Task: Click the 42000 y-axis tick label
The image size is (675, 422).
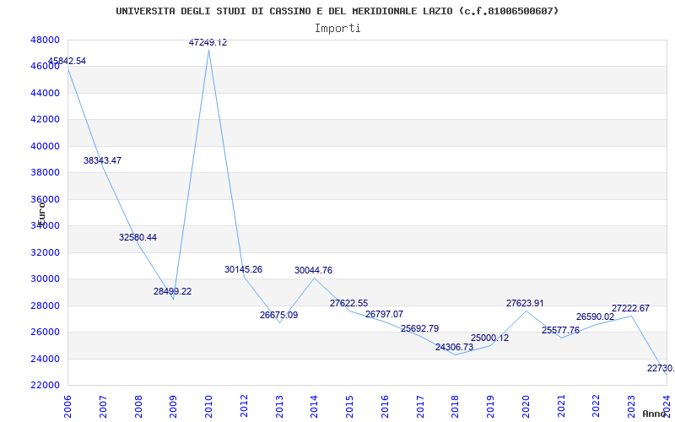Action: pos(45,120)
